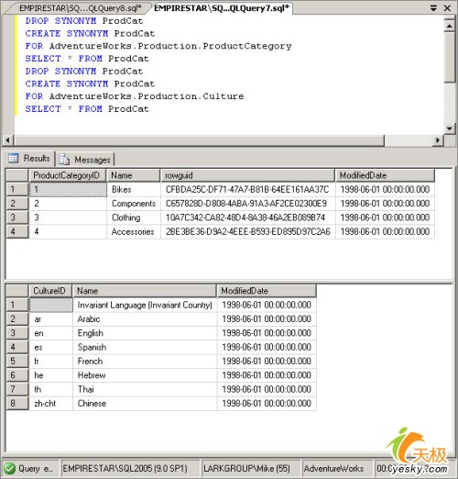
Task: Select the rowguid column header
Action: point(247,175)
